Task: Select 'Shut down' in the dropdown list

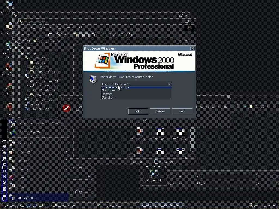Action: [137, 90]
